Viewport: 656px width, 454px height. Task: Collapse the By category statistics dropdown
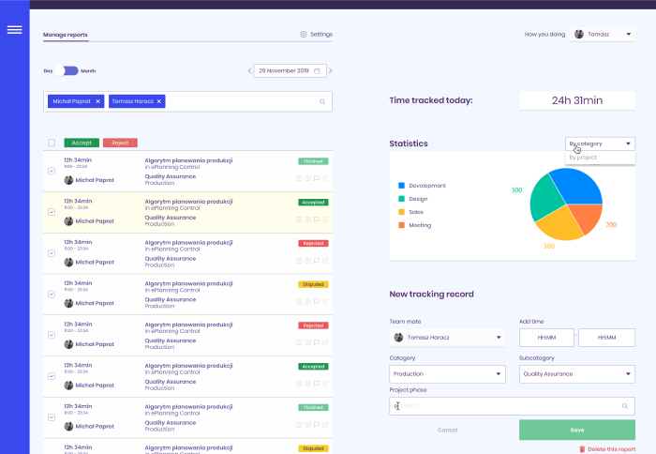point(600,144)
